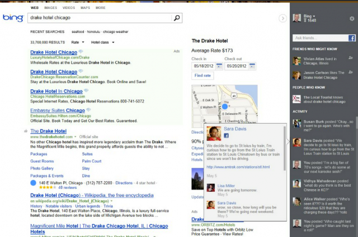Open the Photo Gallery sublink

pos(42,168)
